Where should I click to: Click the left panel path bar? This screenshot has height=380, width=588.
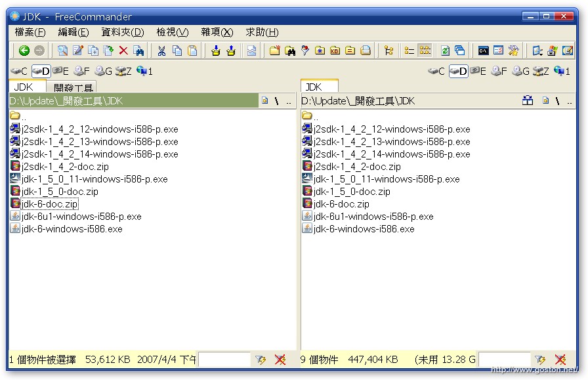click(x=133, y=101)
